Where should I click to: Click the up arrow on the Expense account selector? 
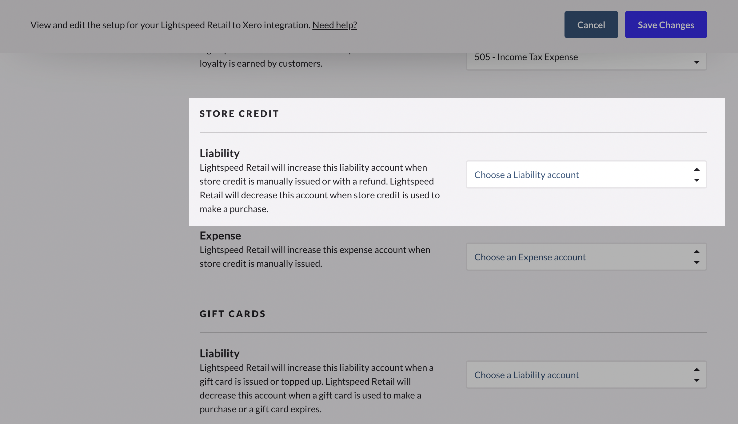pos(696,252)
